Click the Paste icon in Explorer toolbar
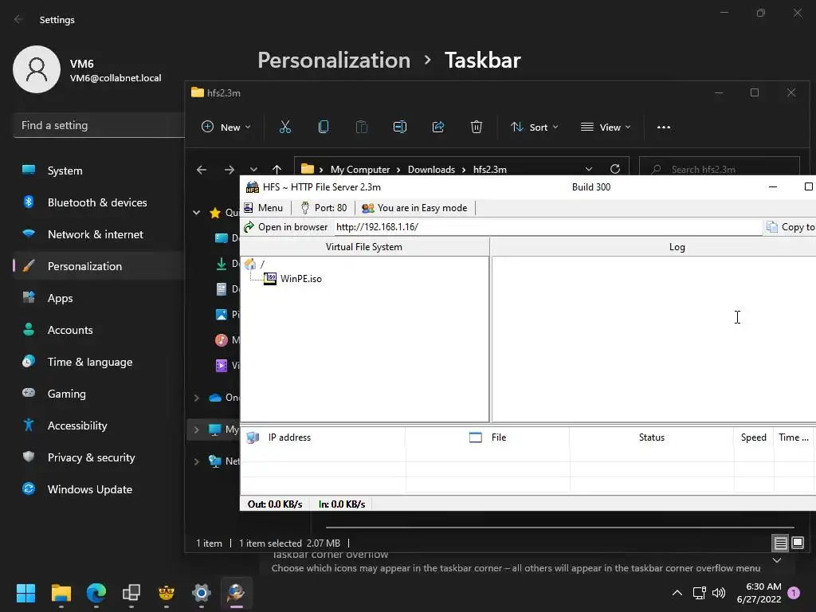Viewport: 816px width, 612px height. point(362,127)
